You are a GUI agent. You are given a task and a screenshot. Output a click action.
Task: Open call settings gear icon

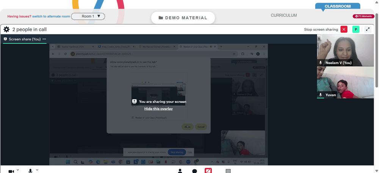pyautogui.click(x=6, y=30)
